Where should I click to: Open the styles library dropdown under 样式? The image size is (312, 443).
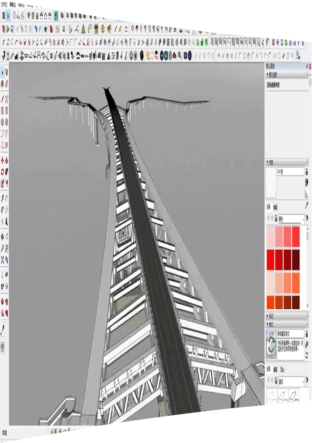coord(291,381)
